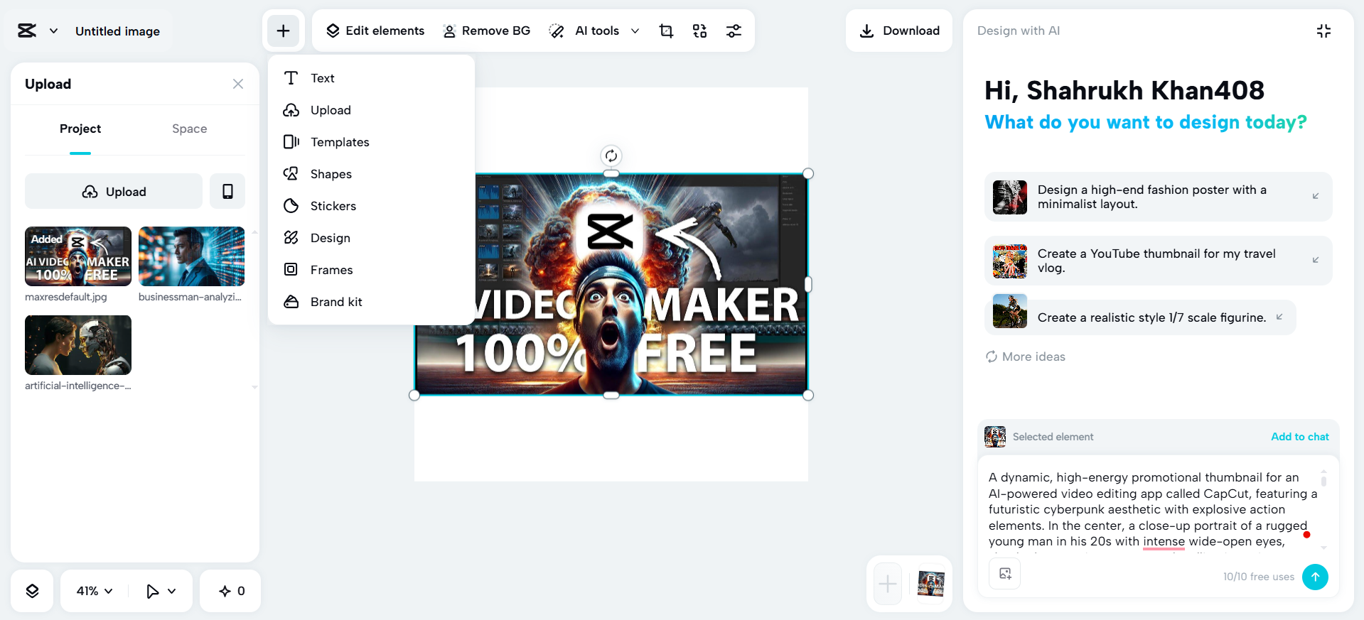Click the Download button
The image size is (1364, 620).
coord(899,31)
